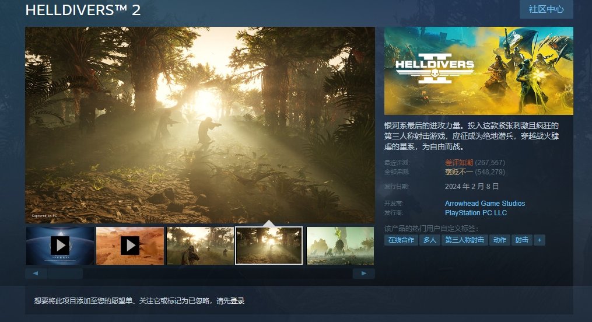
Task: Open recent reviews 差评如潮 link
Action: 458,162
